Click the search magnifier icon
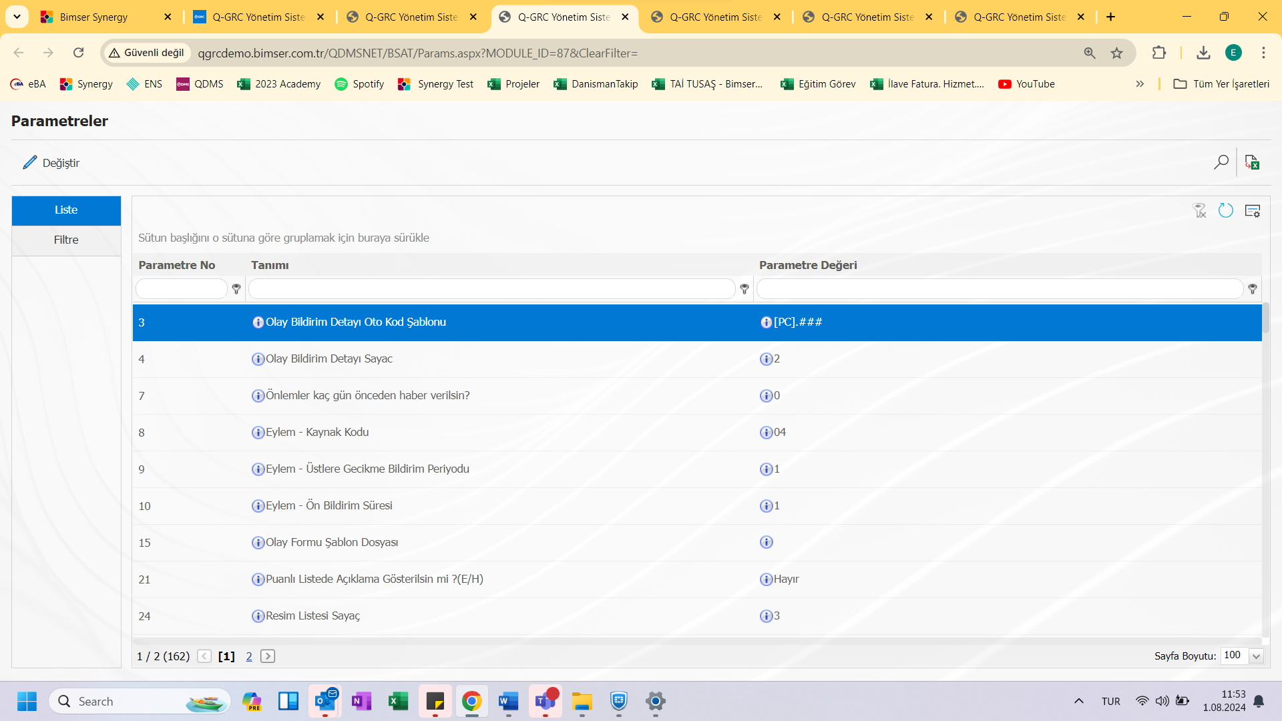This screenshot has width=1282, height=721. 1221,162
